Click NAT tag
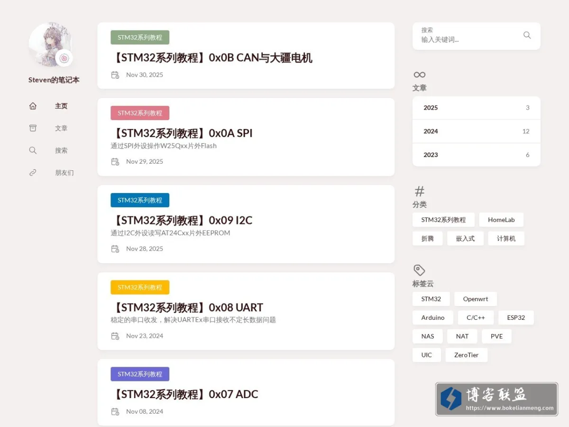The image size is (569, 427). tap(462, 336)
